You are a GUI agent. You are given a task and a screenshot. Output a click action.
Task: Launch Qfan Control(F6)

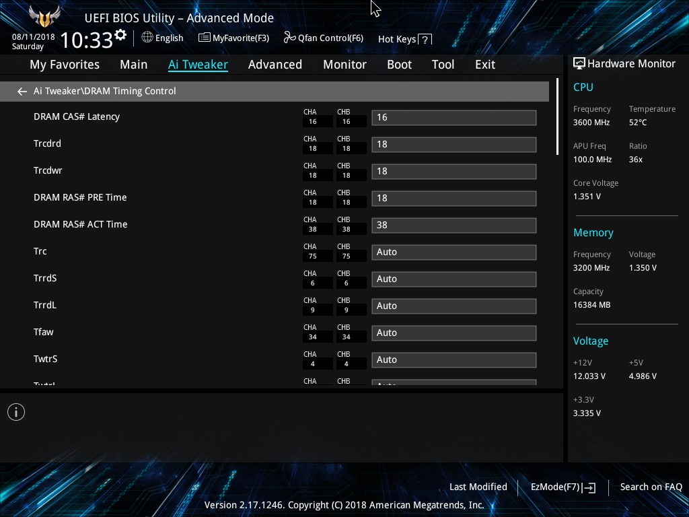[x=330, y=38]
